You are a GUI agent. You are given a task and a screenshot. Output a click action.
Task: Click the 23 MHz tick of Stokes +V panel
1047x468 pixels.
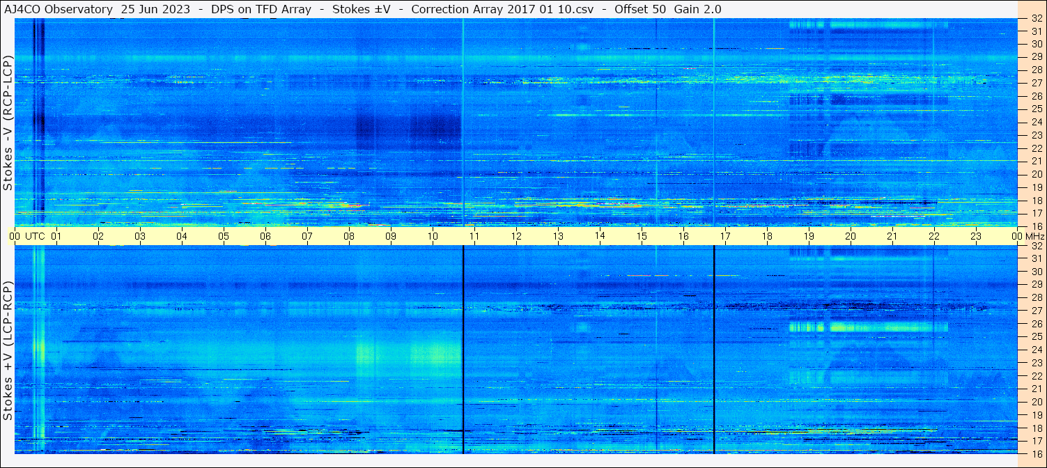pos(1036,362)
